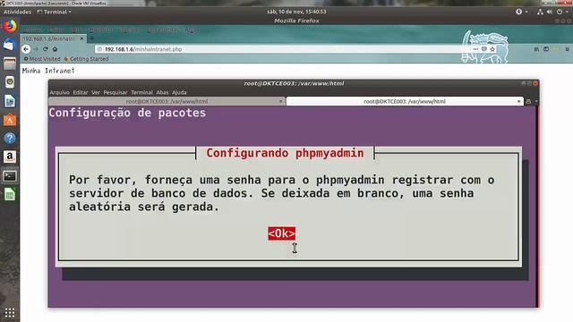
Task: Open volume icon in top panel
Action: tap(549, 12)
